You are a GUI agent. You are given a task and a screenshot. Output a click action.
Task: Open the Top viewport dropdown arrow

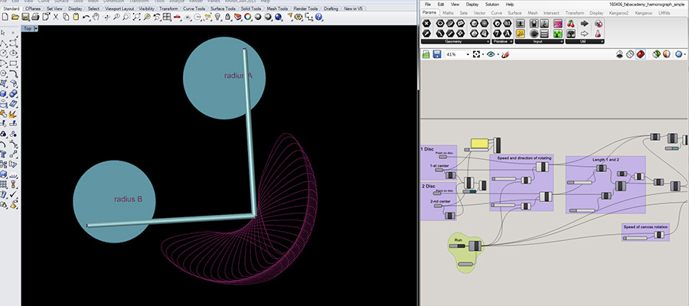tap(38, 28)
